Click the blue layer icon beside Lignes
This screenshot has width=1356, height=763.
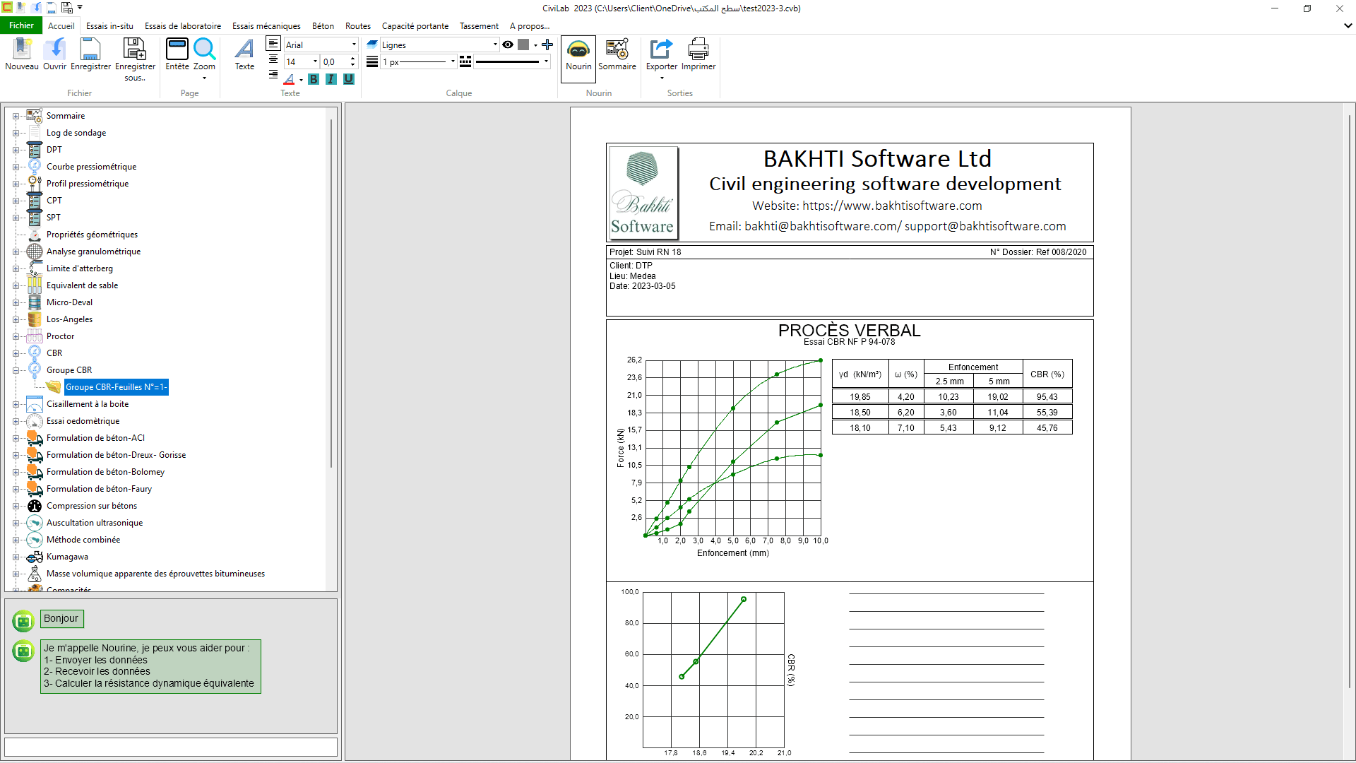pos(372,44)
